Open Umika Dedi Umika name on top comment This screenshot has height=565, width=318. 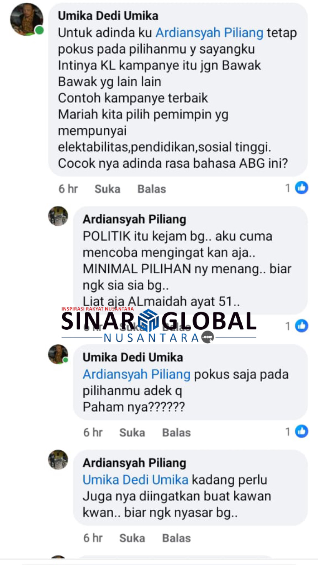(108, 16)
